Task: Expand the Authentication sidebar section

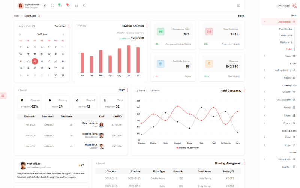Action: point(282,70)
